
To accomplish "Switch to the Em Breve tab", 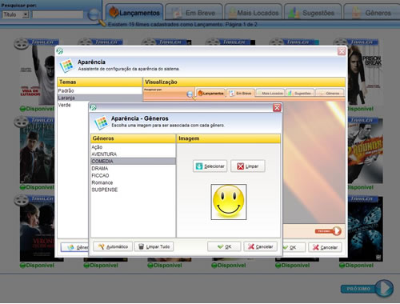I will [x=194, y=13].
